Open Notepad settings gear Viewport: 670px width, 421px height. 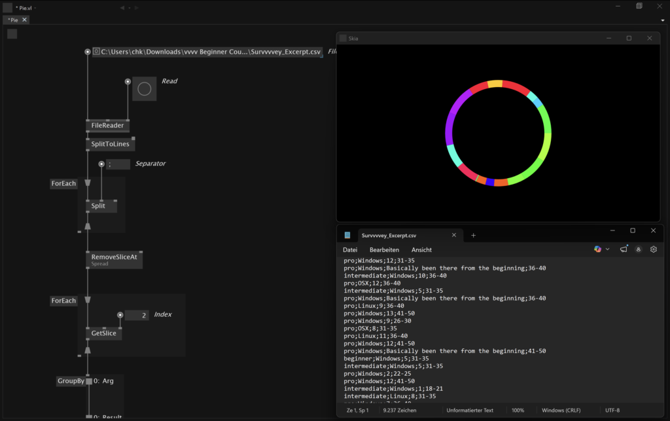(653, 249)
